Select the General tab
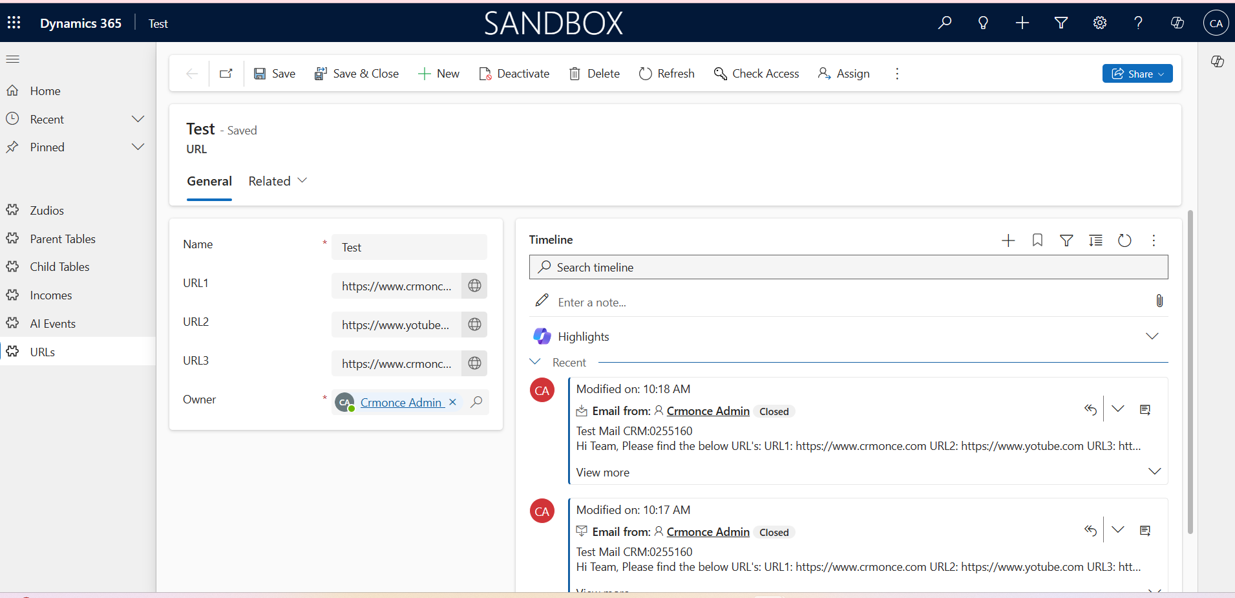Screen dimensions: 1235x598 pos(209,182)
